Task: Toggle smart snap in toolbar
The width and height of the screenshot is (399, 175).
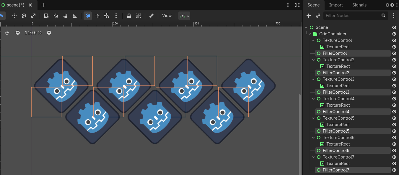Action: click(x=97, y=16)
